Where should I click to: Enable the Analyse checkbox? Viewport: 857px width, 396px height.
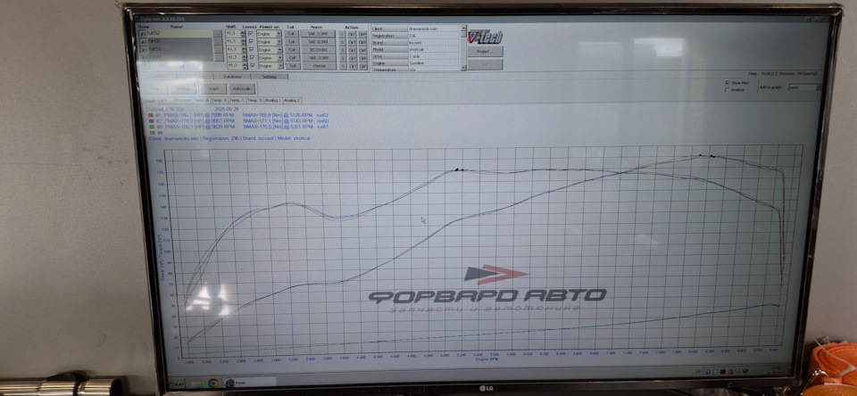727,89
